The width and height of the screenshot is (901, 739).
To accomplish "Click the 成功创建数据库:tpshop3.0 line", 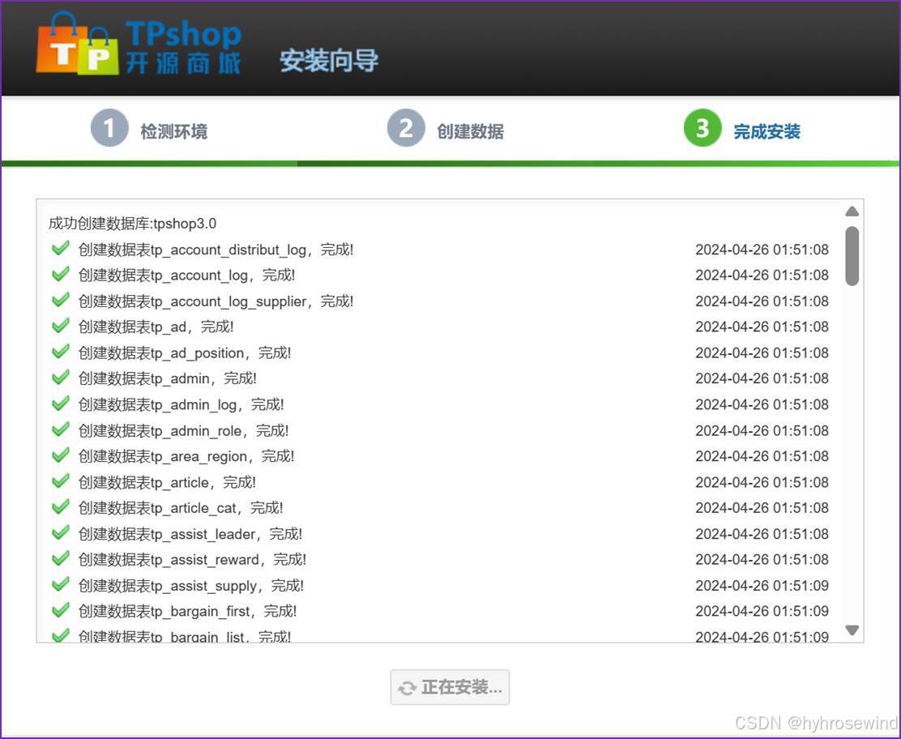I will point(132,224).
